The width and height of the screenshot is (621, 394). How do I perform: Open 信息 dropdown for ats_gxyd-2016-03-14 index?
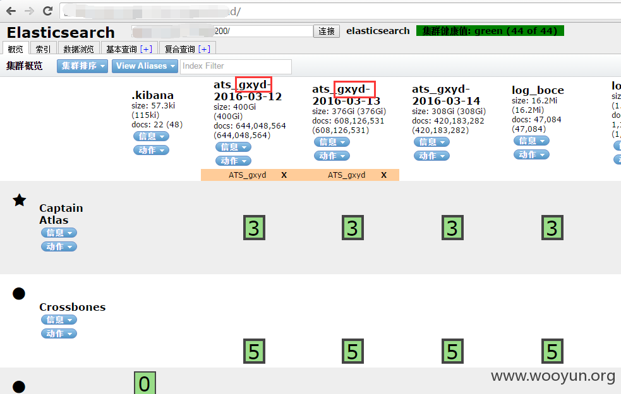[431, 142]
